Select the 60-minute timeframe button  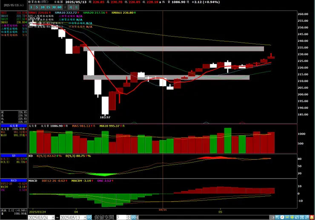(x=59, y=7)
